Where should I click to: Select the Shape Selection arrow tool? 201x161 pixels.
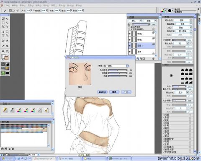pos(7,36)
